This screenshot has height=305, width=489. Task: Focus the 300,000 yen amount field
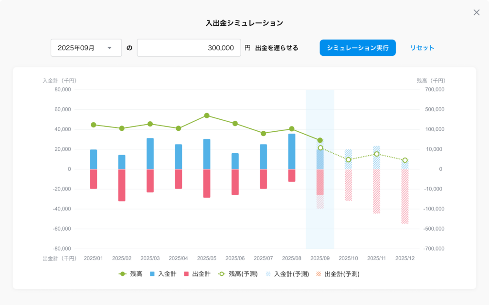(189, 48)
